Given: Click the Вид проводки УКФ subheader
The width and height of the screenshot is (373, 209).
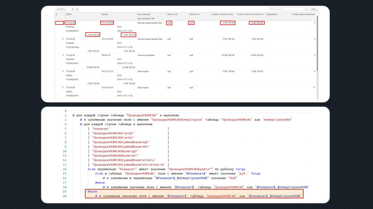Looking at the screenshot, I should point(146,19).
